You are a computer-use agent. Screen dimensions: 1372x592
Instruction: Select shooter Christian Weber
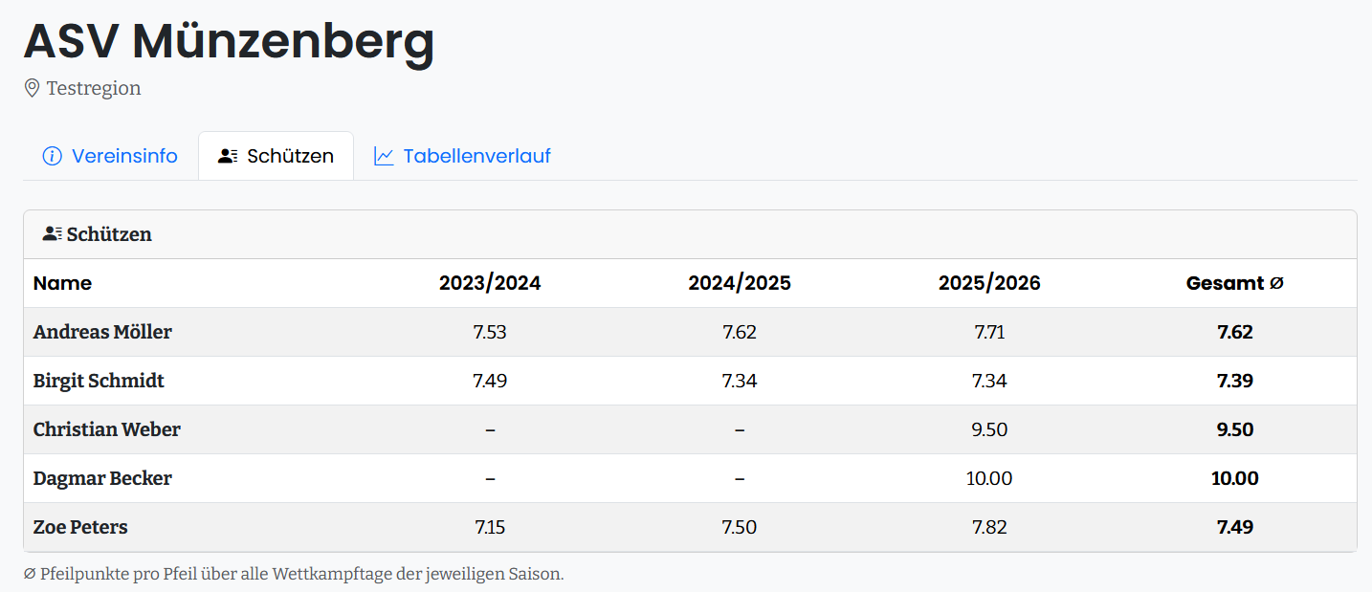point(106,429)
